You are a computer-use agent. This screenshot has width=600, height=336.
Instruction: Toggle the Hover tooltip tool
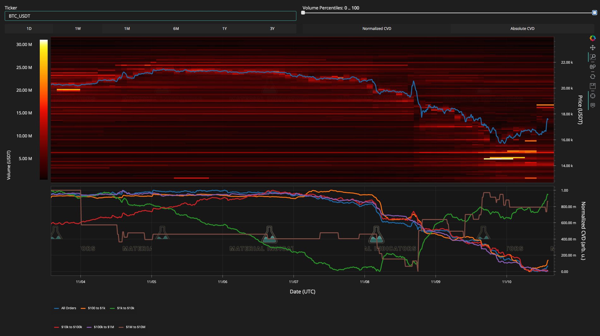592,105
